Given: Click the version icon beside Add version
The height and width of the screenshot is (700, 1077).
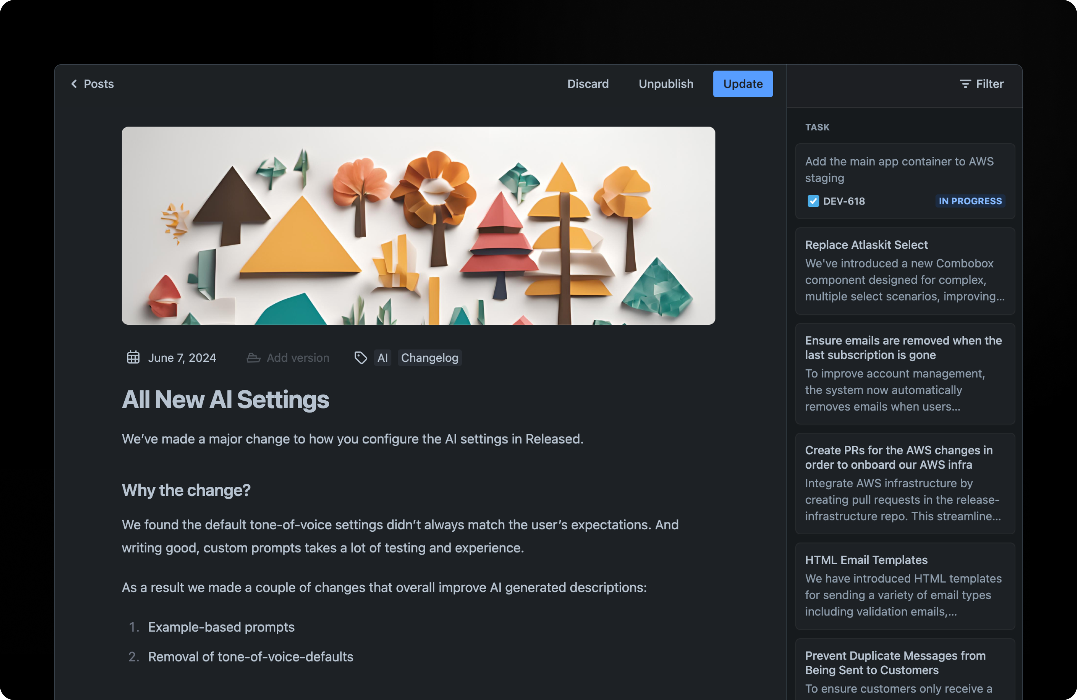Looking at the screenshot, I should pyautogui.click(x=254, y=358).
